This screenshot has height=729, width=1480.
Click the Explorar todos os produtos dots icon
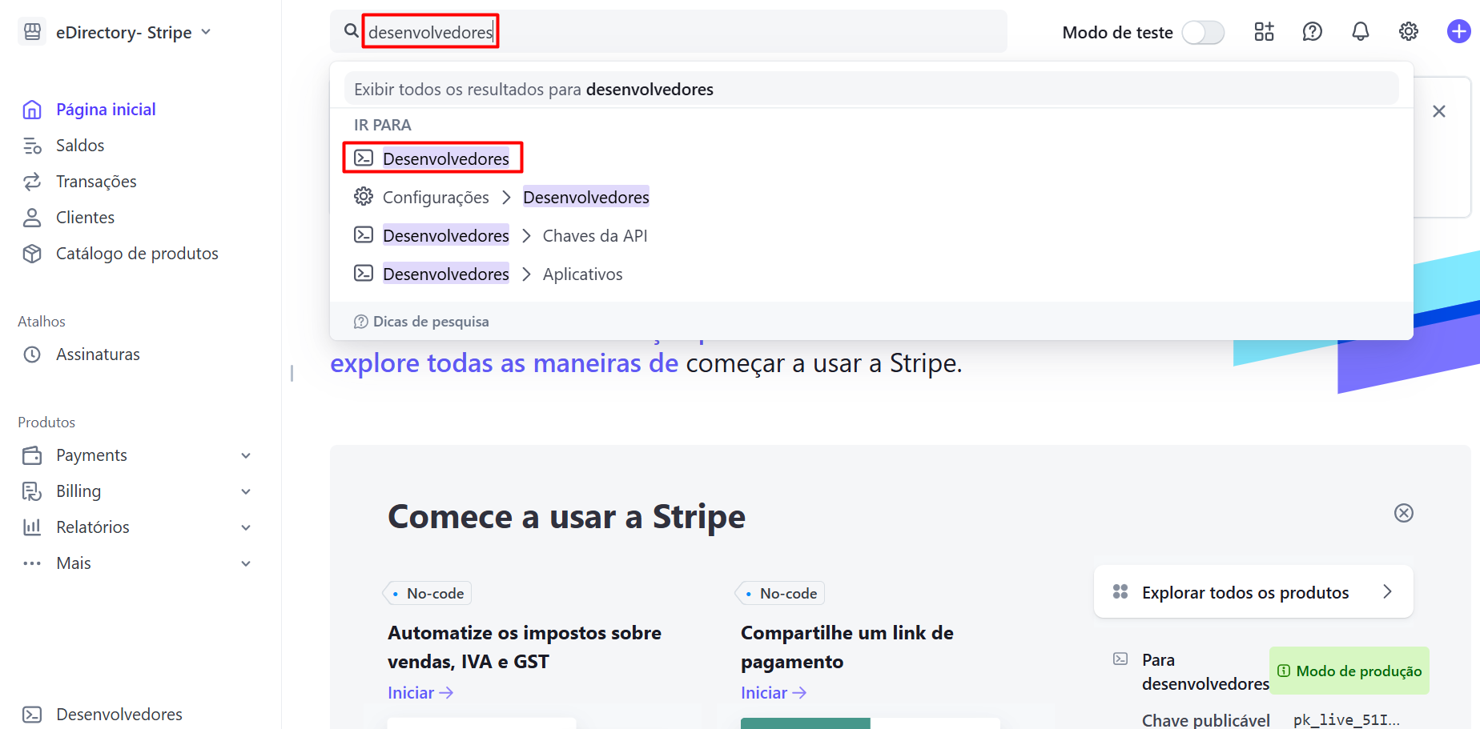point(1120,591)
